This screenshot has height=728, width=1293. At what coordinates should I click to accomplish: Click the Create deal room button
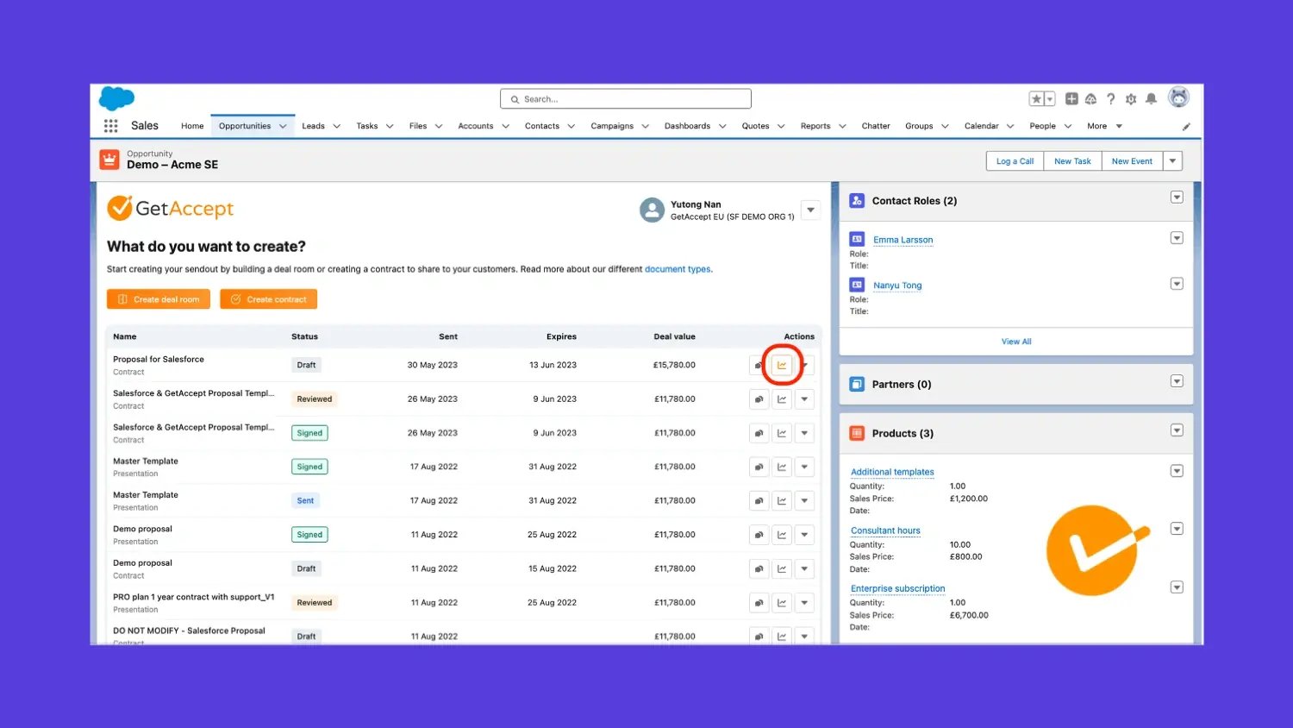(159, 299)
